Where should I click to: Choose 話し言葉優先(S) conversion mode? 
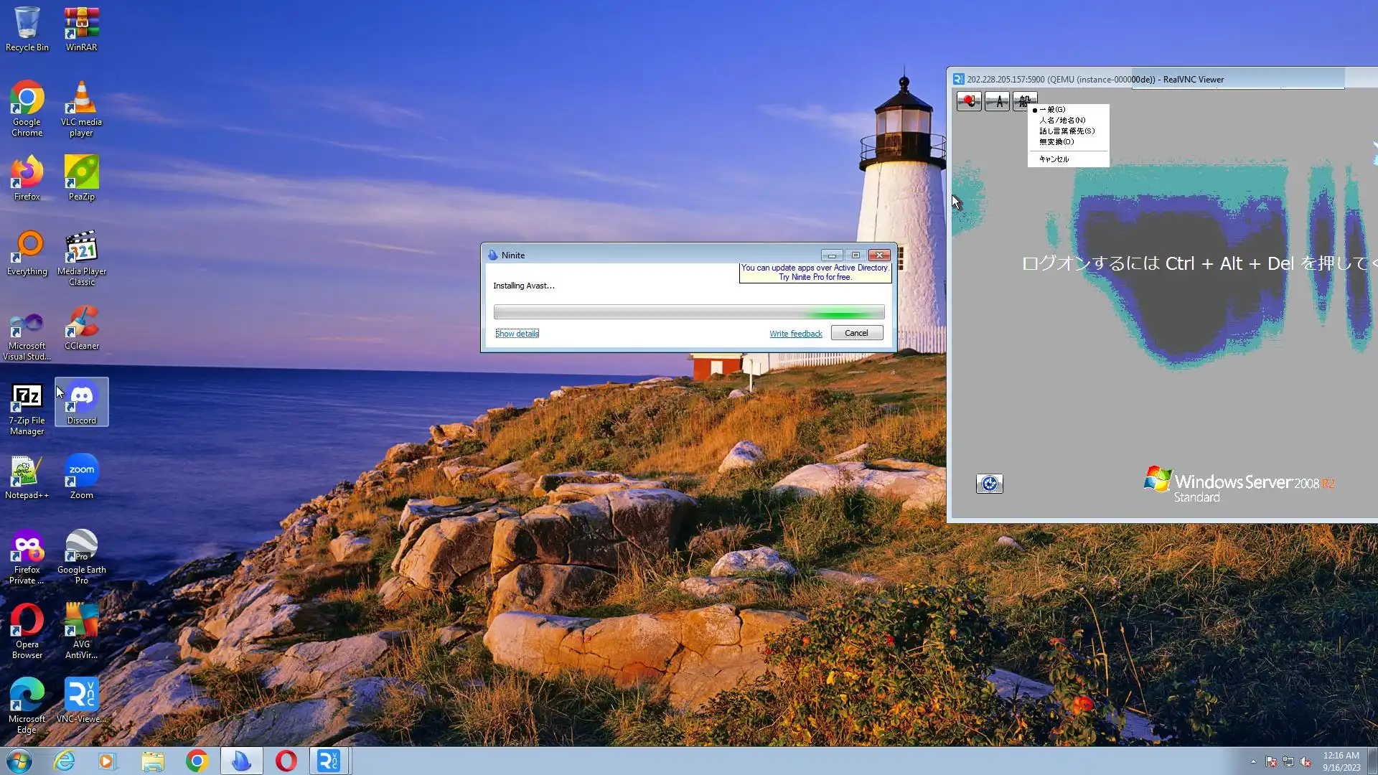(x=1067, y=131)
